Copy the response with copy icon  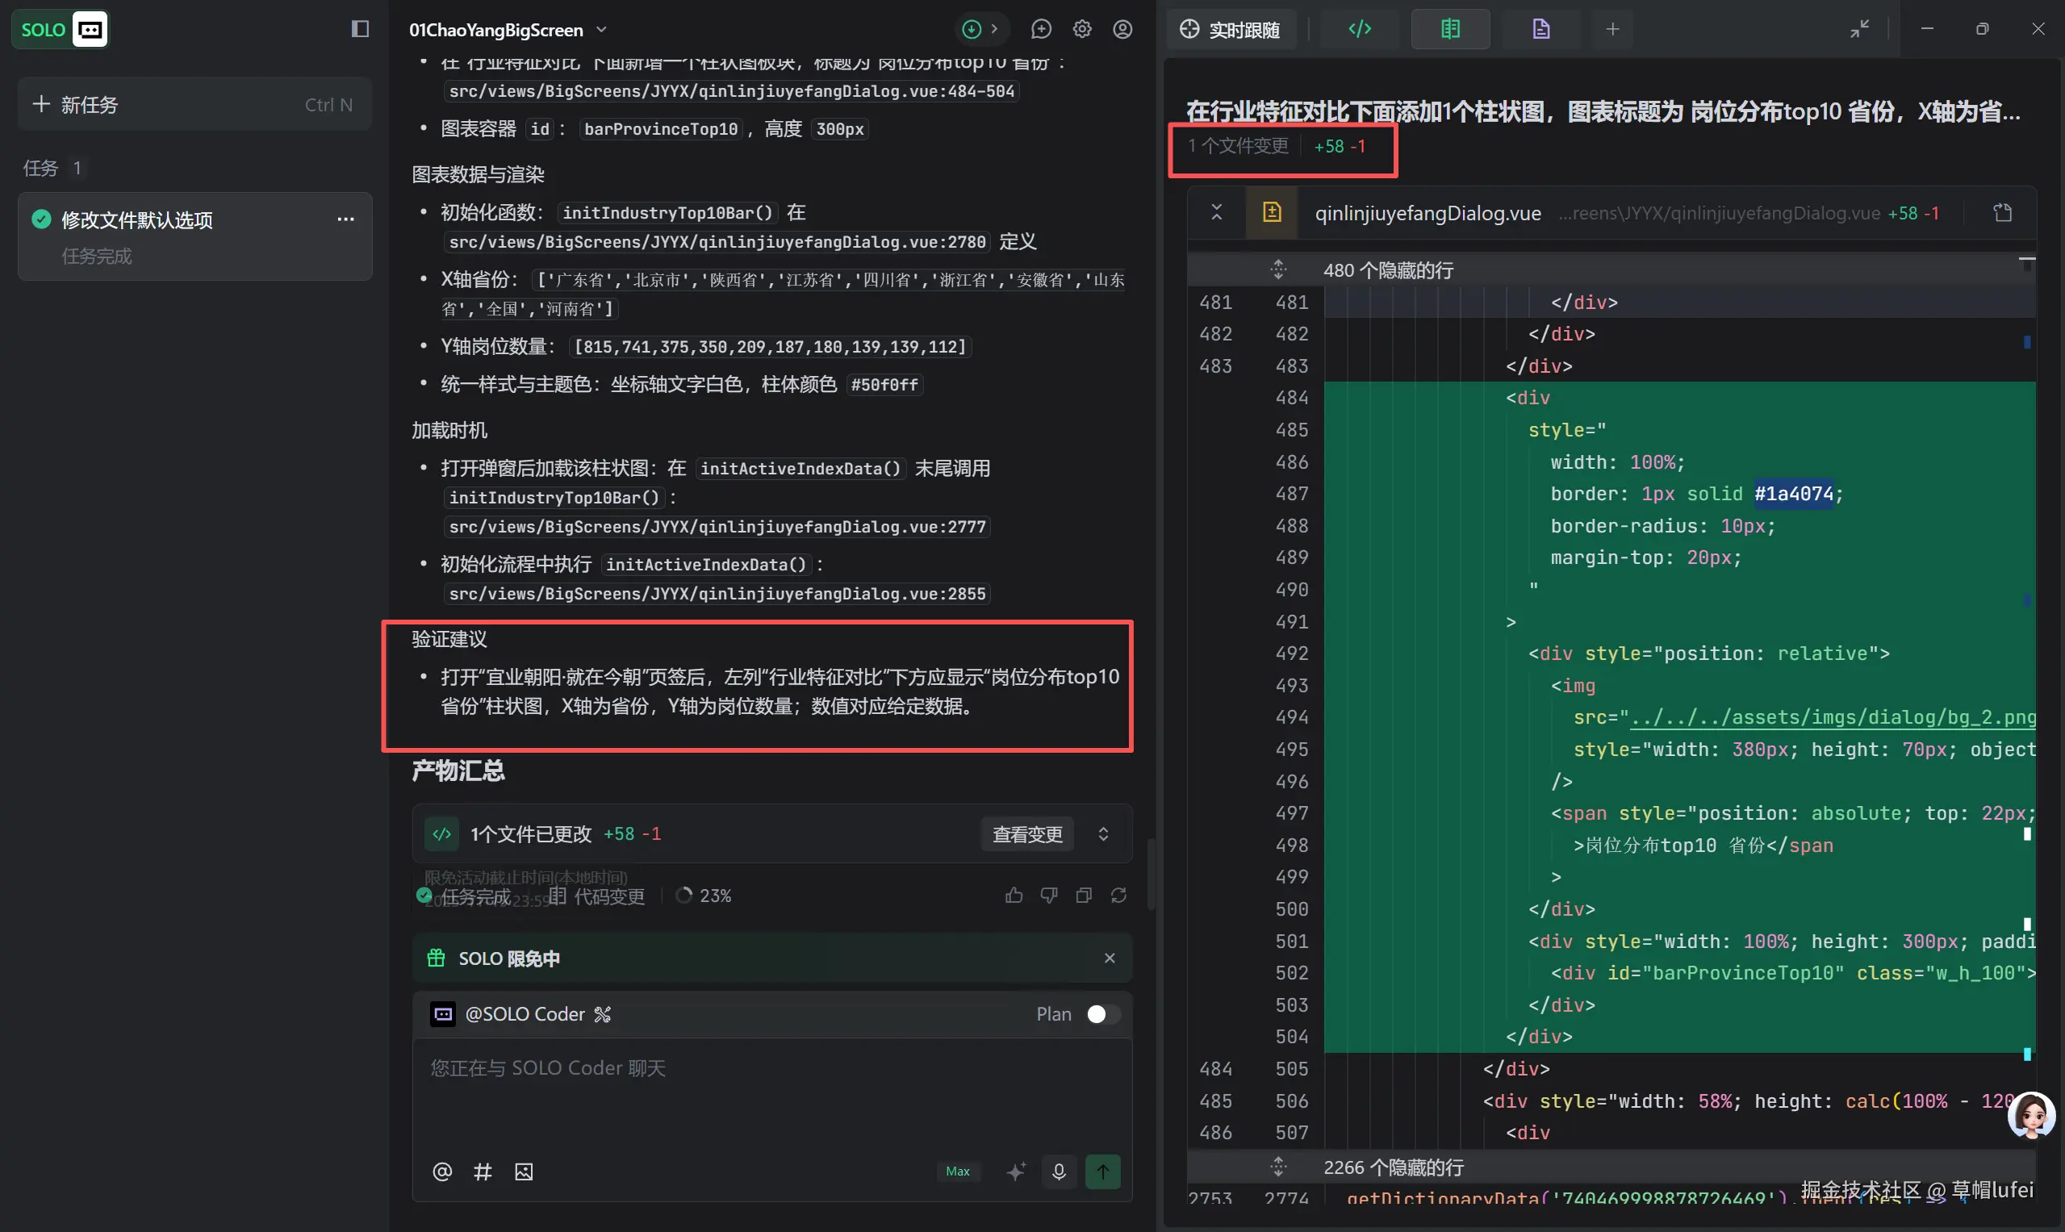(1084, 895)
